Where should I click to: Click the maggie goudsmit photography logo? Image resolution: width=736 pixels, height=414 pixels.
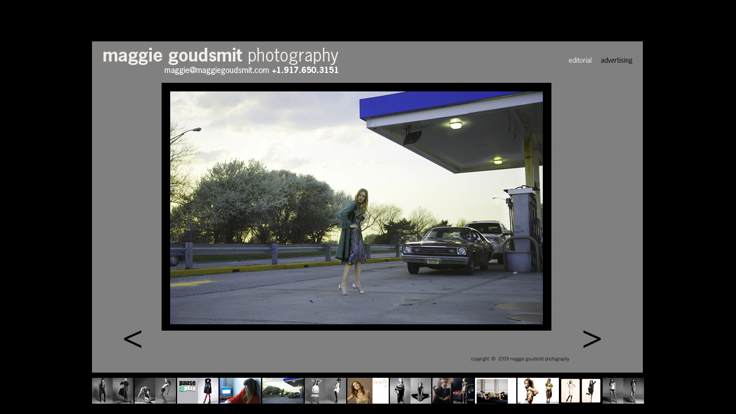pos(220,56)
